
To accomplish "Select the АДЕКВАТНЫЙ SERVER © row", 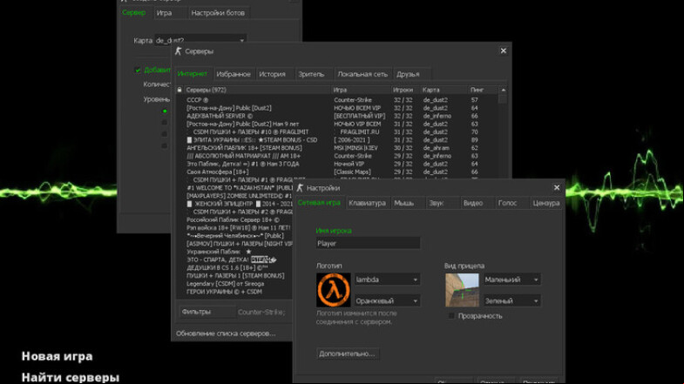I will point(337,116).
